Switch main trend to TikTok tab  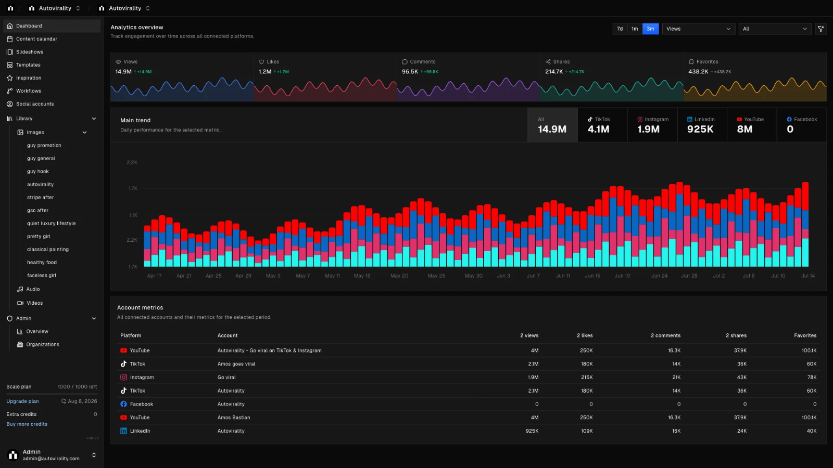(x=602, y=125)
